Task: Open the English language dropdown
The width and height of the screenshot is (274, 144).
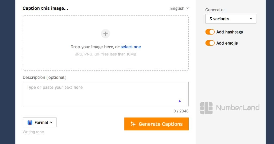Action: pos(180,8)
